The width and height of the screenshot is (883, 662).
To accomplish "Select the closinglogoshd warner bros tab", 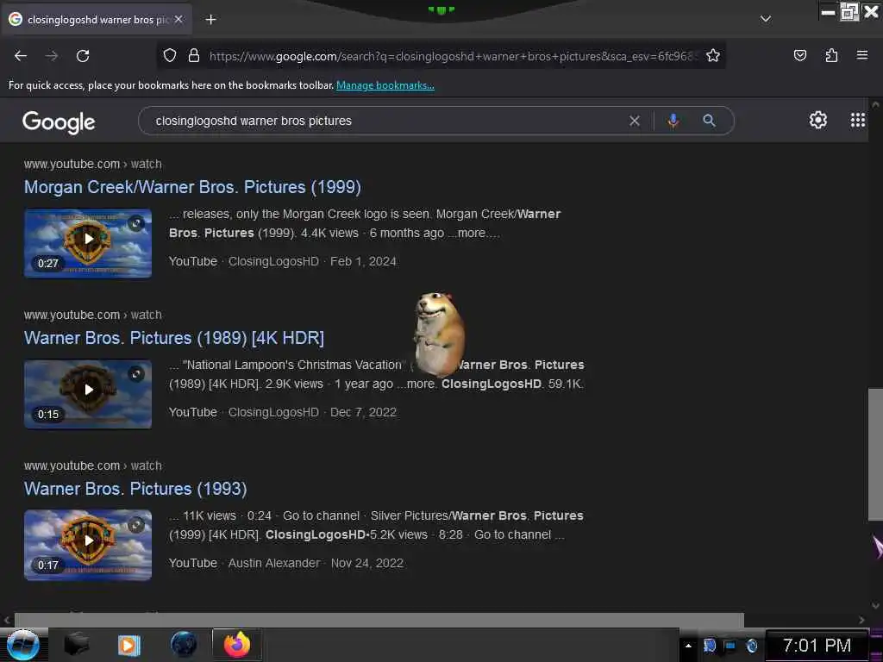I will coord(96,19).
